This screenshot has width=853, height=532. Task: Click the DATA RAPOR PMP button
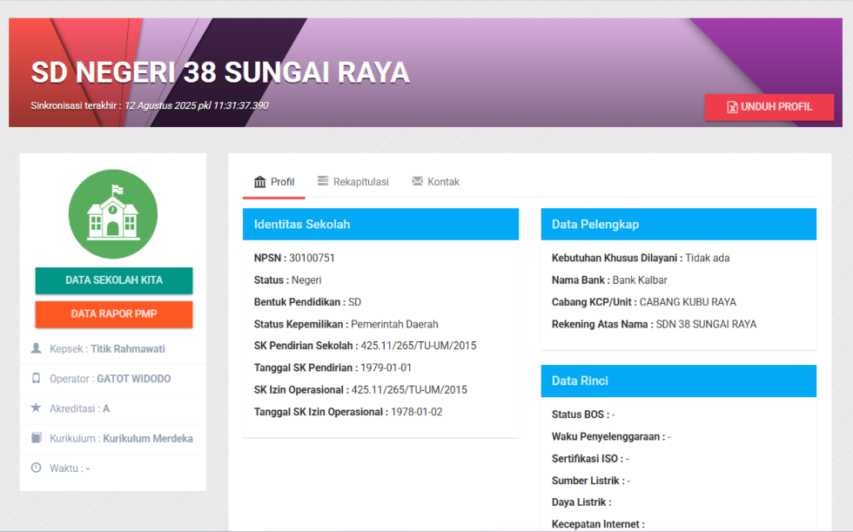113,313
